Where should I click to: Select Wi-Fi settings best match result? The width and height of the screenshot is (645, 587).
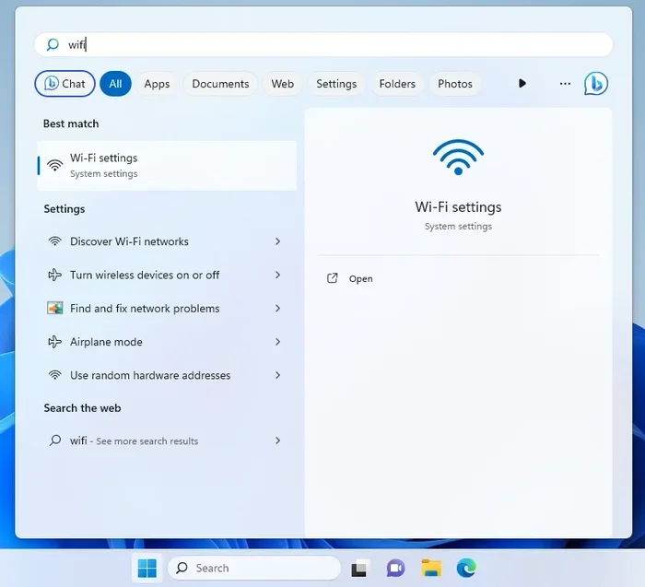[x=167, y=165]
